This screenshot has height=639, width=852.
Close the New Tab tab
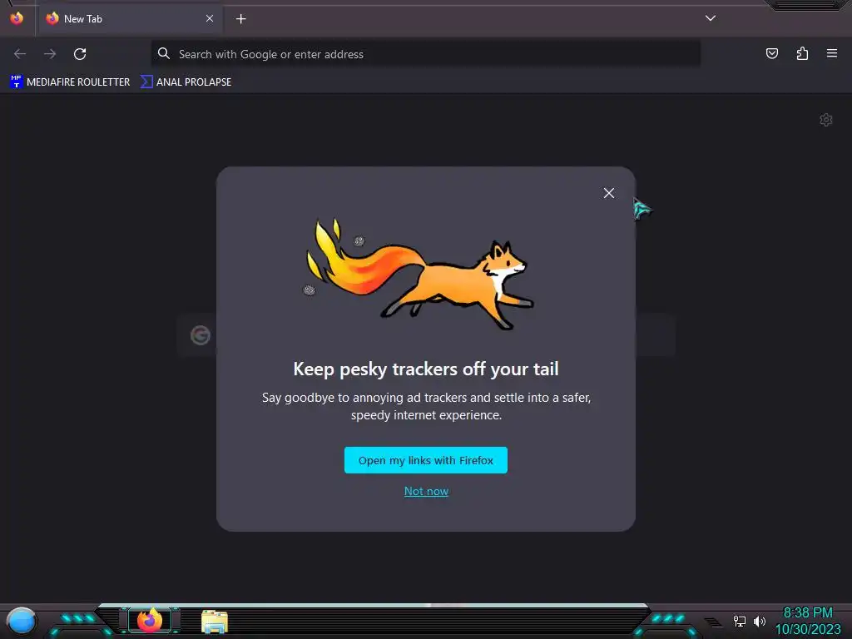click(x=210, y=18)
